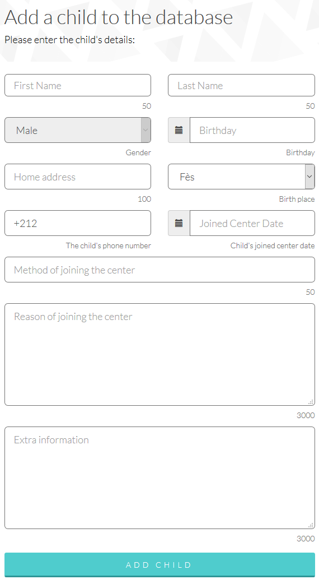Screen dimensions: 319x584
Task: Click the Reason of joining textarea
Action: 159,355
